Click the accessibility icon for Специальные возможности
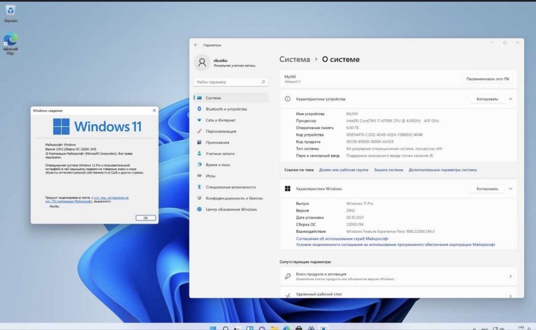Image resolution: width=536 pixels, height=330 pixels. click(199, 187)
